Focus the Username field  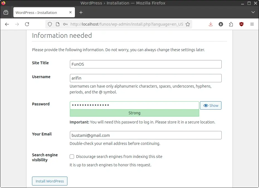point(146,78)
